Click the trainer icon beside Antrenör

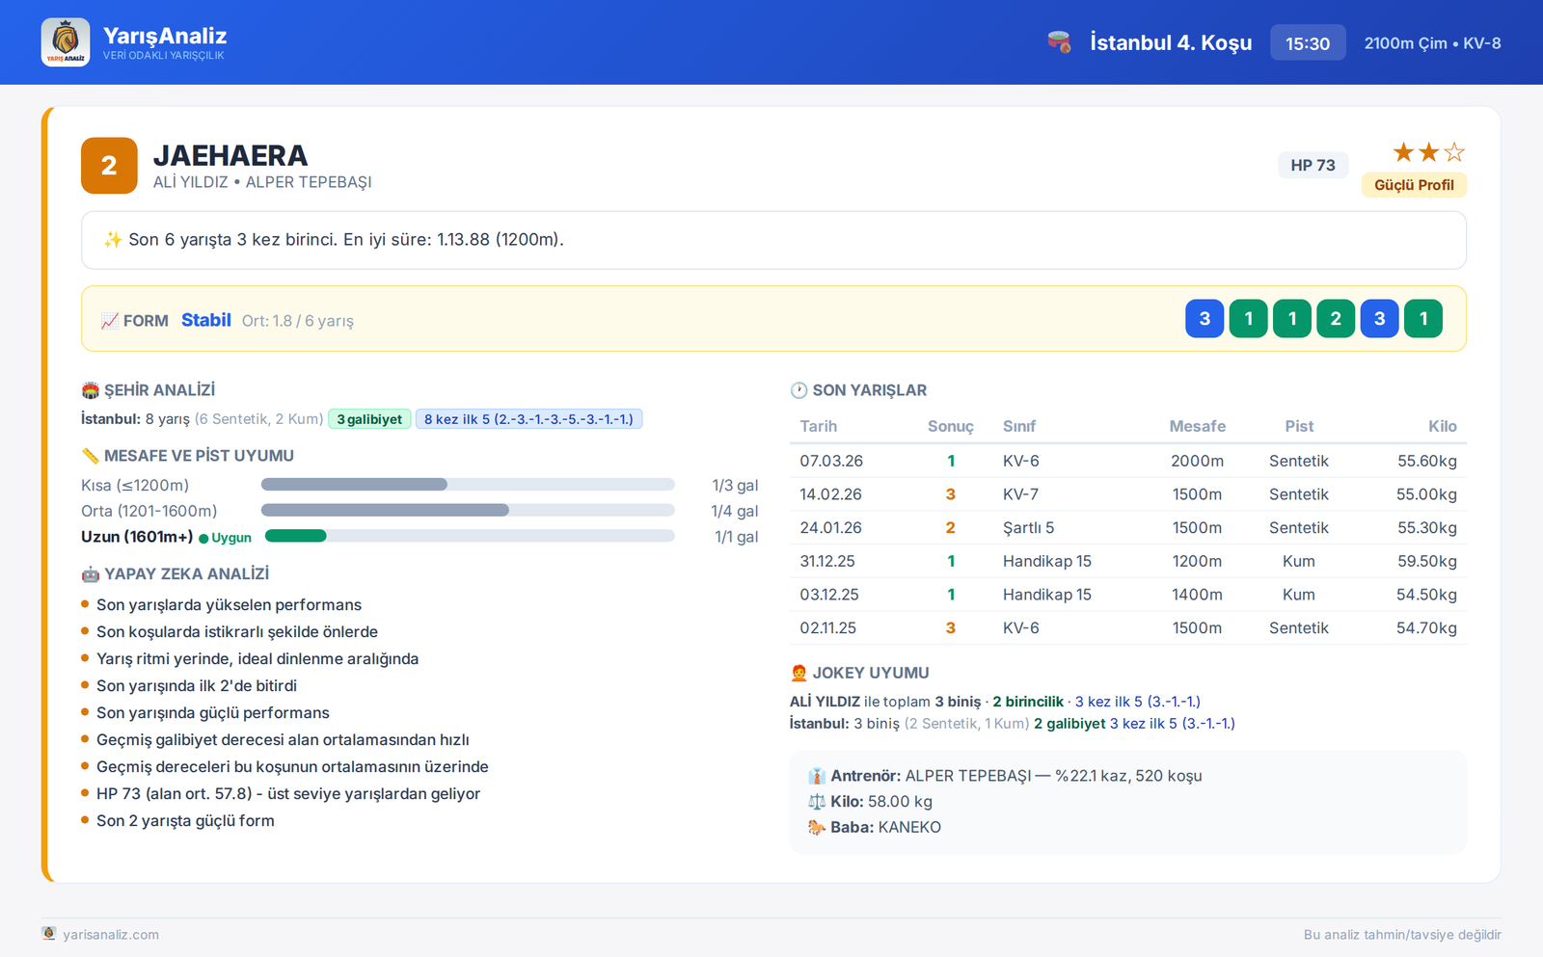click(x=817, y=776)
